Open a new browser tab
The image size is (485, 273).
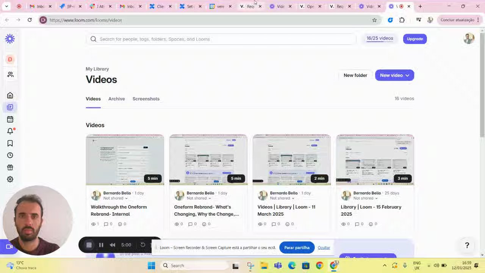420,6
